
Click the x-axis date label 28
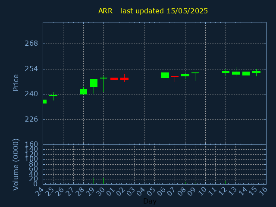tap(80, 191)
